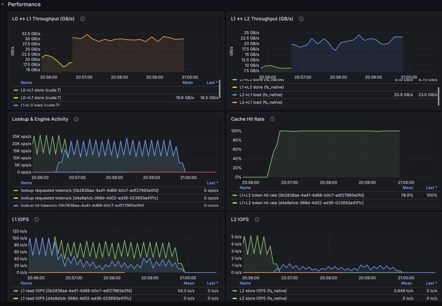Collapse the Performance row chevron

click(3, 4)
